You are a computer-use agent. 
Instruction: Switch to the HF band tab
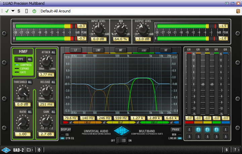(x=166, y=50)
